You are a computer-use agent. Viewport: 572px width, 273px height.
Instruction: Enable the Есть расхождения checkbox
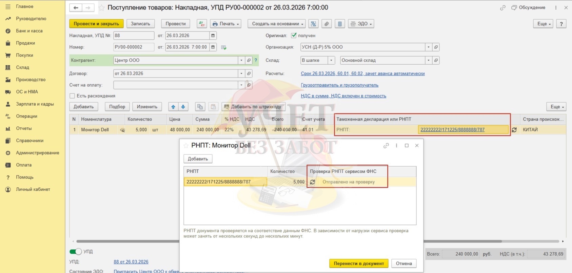72,96
